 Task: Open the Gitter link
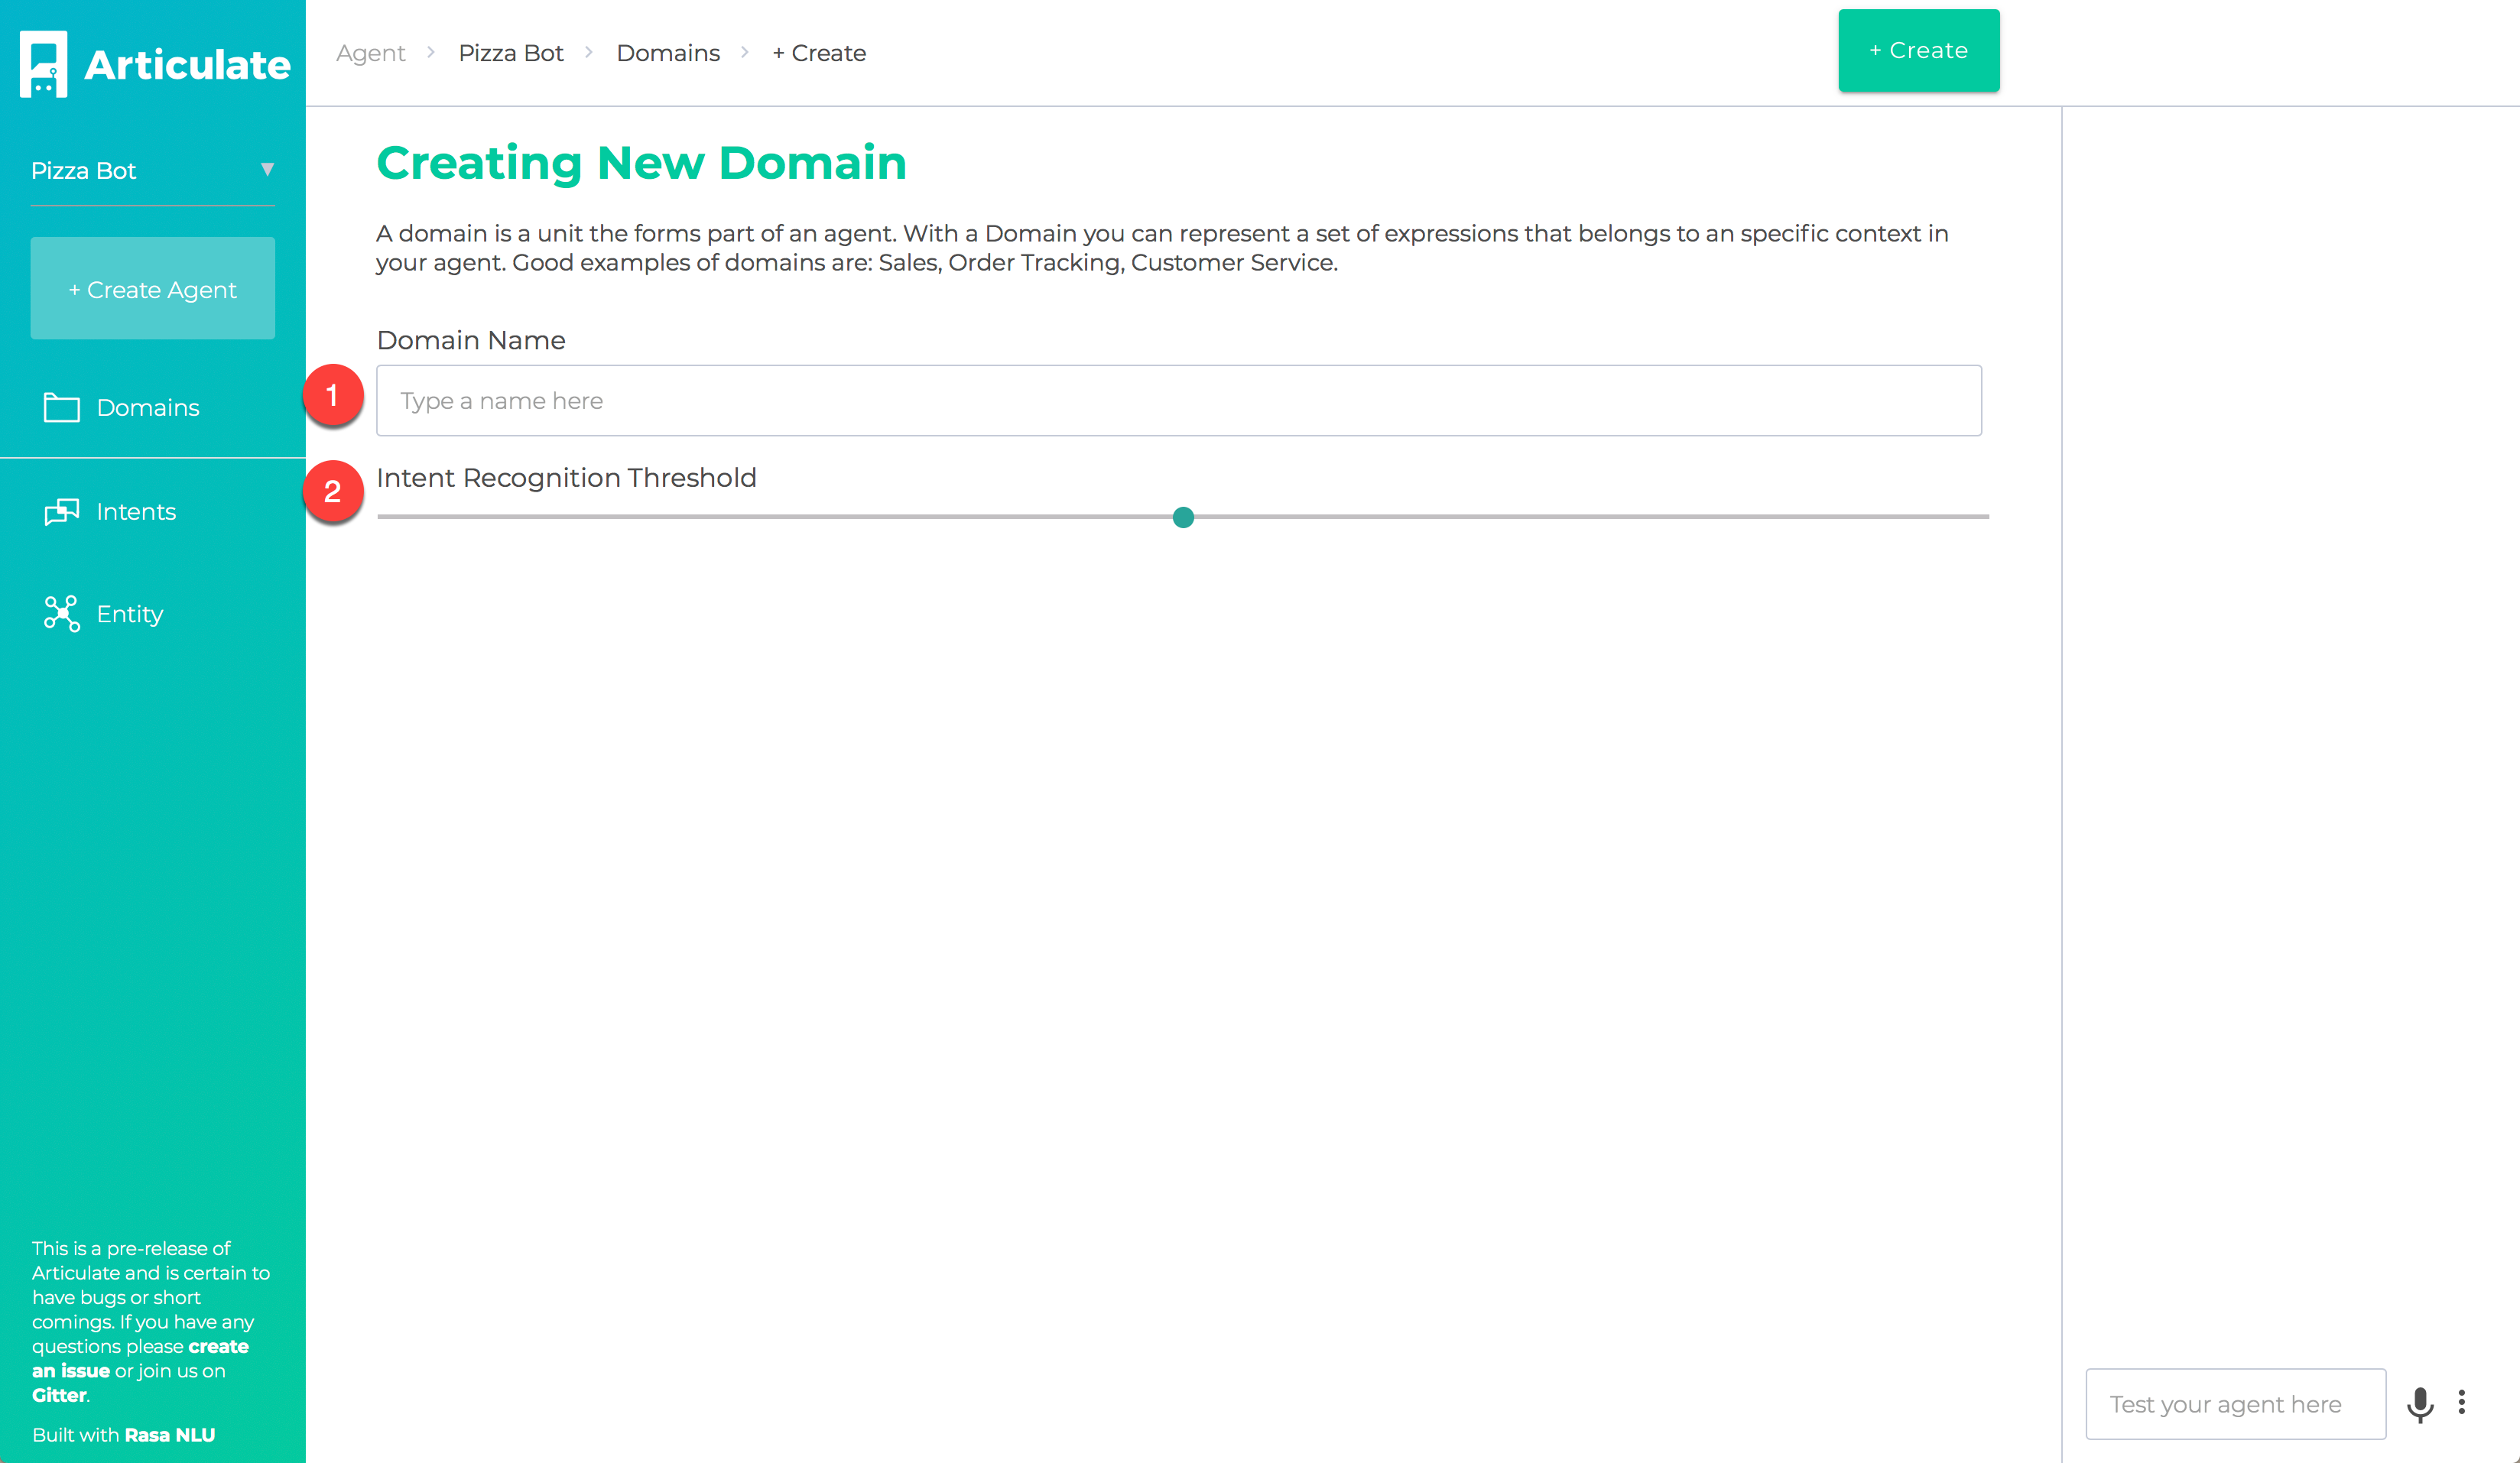(x=59, y=1395)
